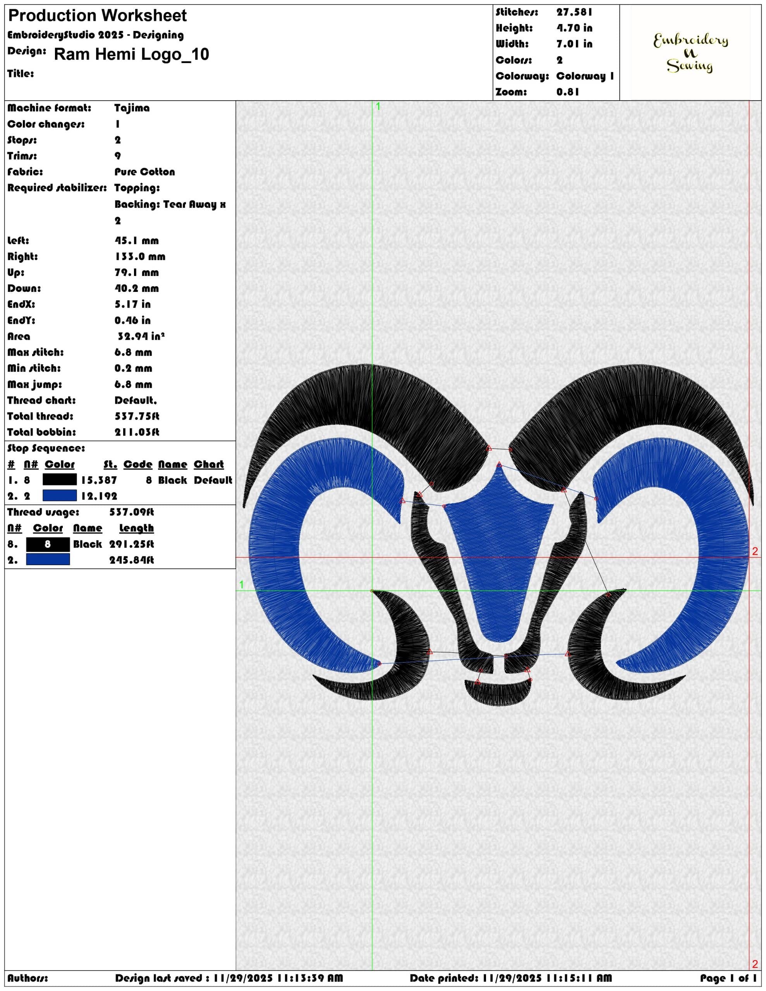Click the Machine format value 'Tajima'
766x991 pixels.
tap(132, 108)
